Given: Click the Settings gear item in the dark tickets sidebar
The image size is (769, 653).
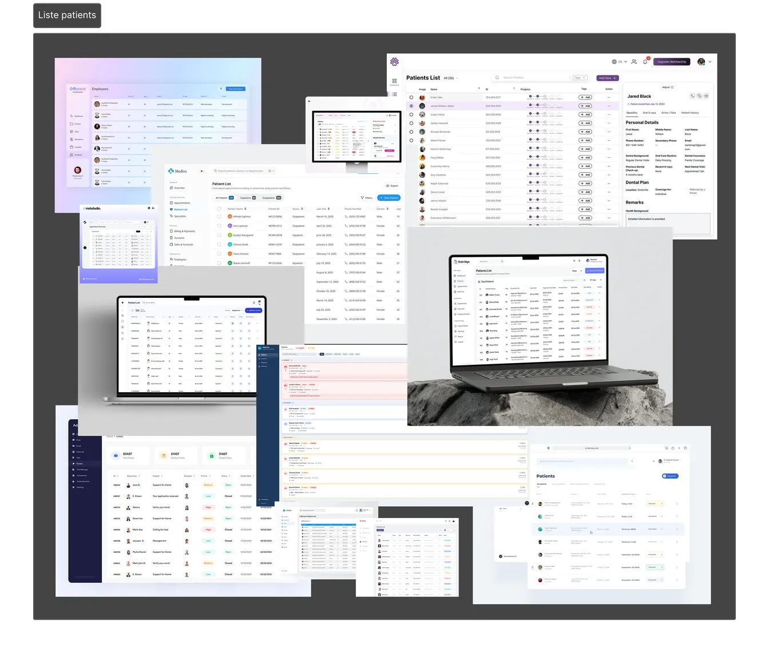Looking at the screenshot, I should point(78,487).
